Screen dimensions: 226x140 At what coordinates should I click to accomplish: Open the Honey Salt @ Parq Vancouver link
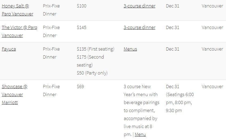pyautogui.click(x=17, y=10)
